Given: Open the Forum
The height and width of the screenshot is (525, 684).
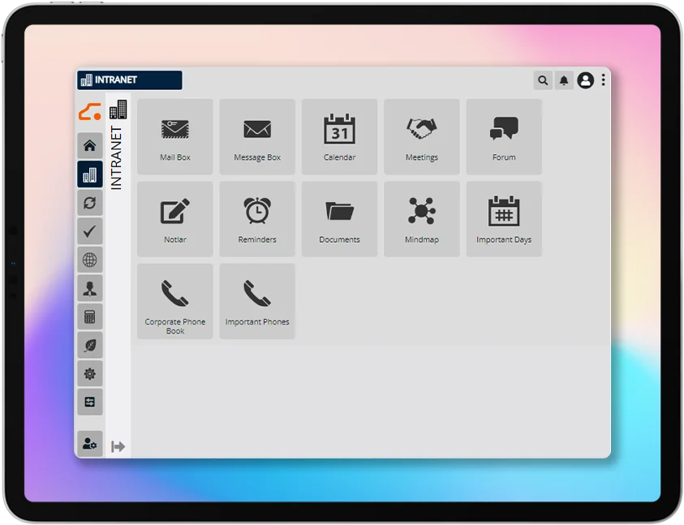Looking at the screenshot, I should [x=503, y=136].
